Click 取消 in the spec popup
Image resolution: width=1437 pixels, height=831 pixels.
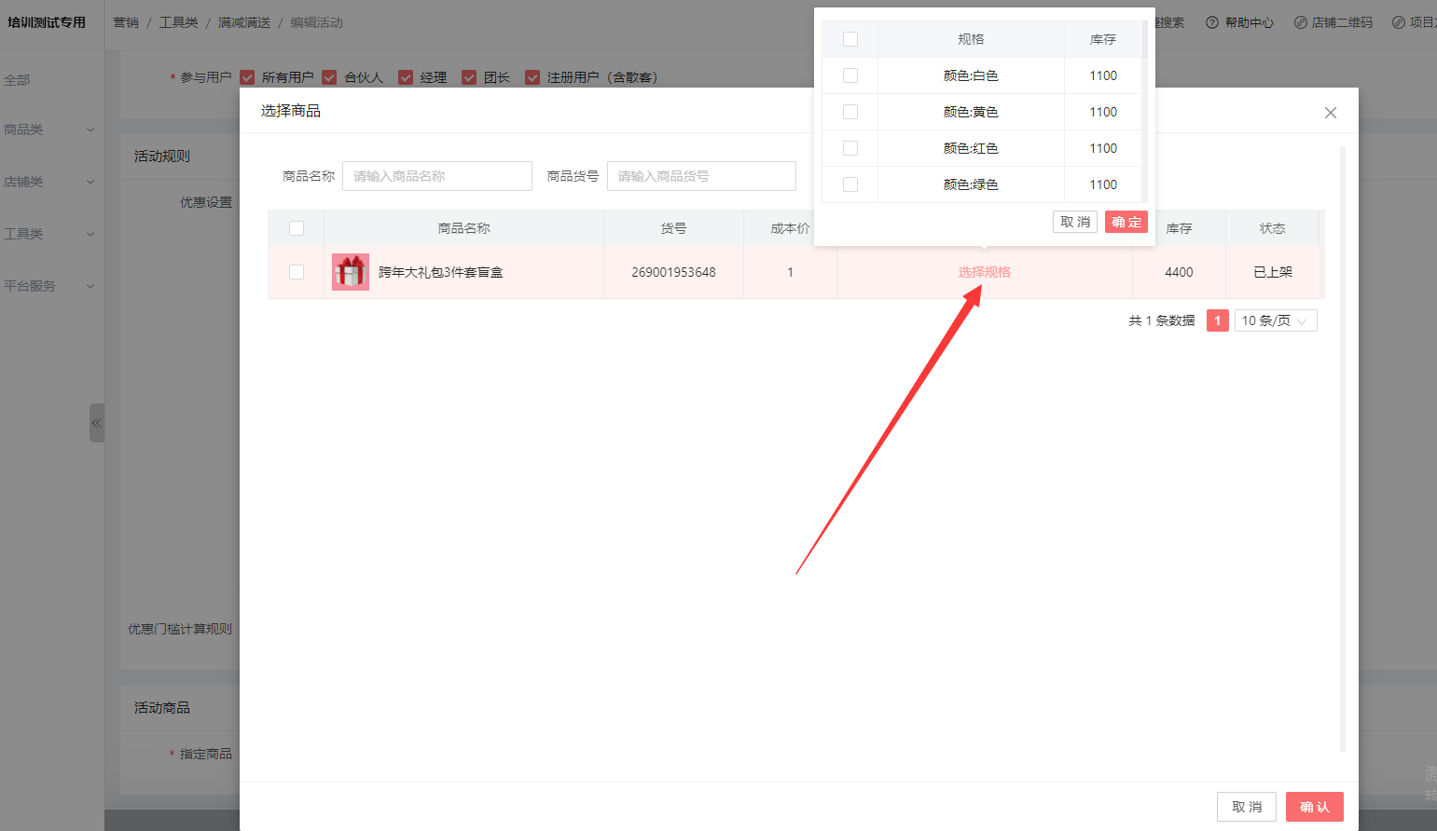[x=1074, y=222]
